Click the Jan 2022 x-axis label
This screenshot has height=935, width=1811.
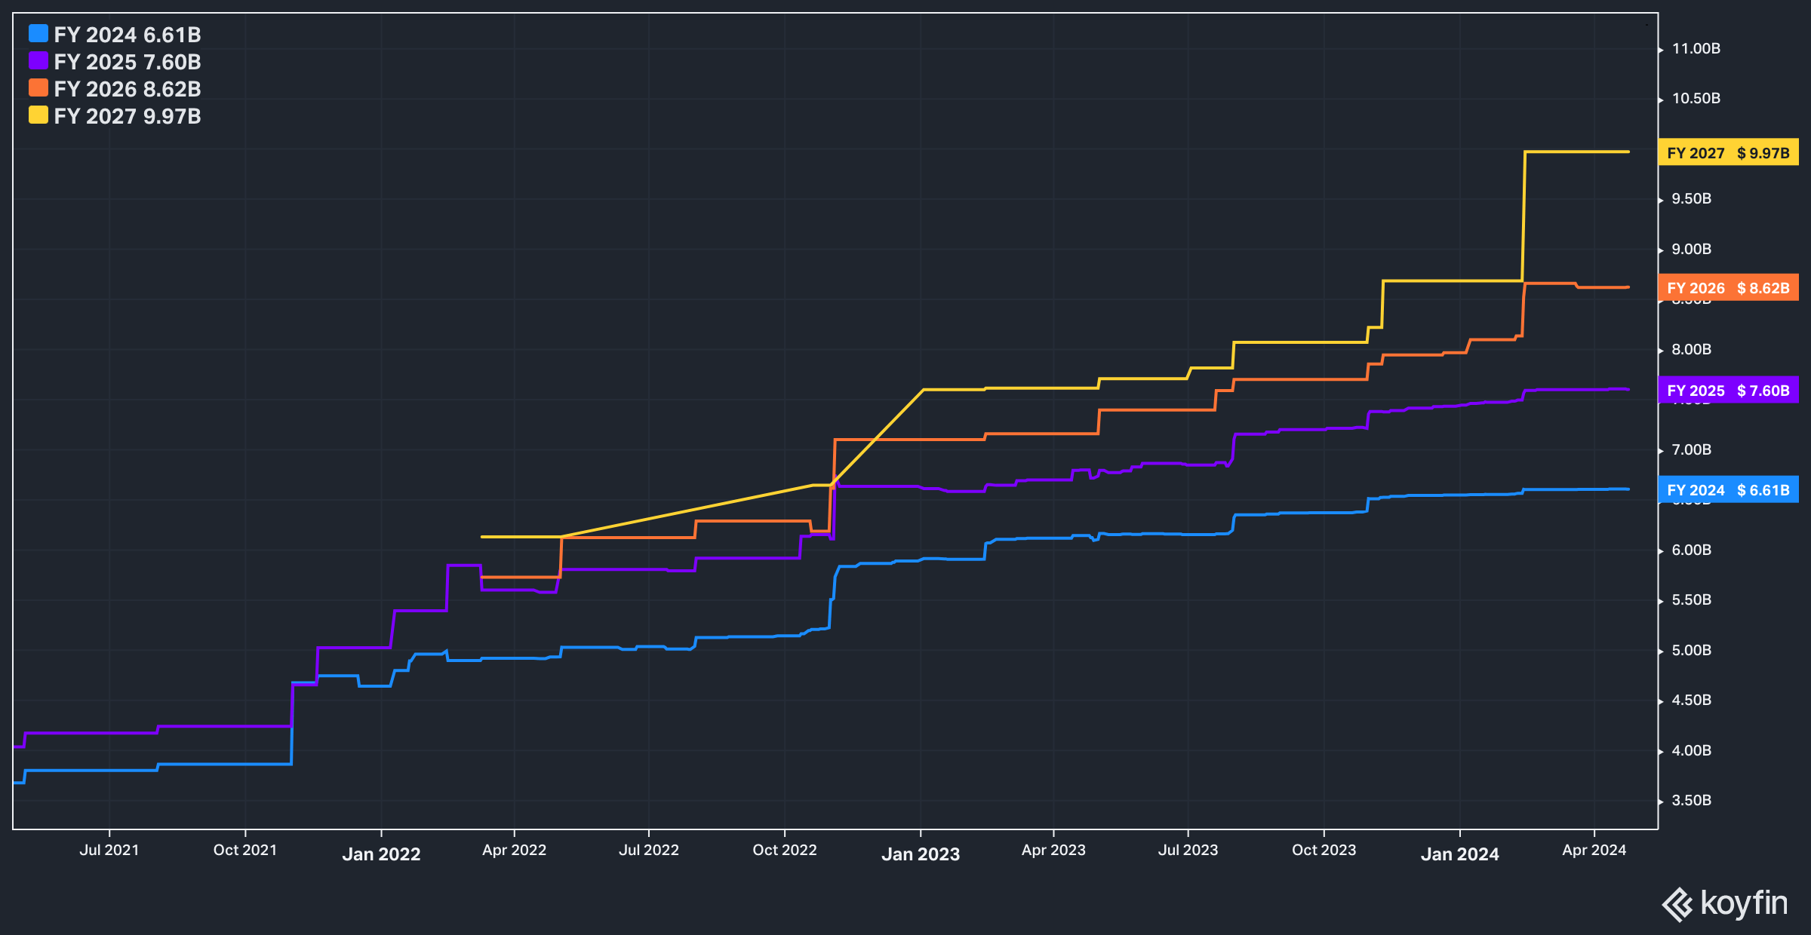click(x=381, y=854)
